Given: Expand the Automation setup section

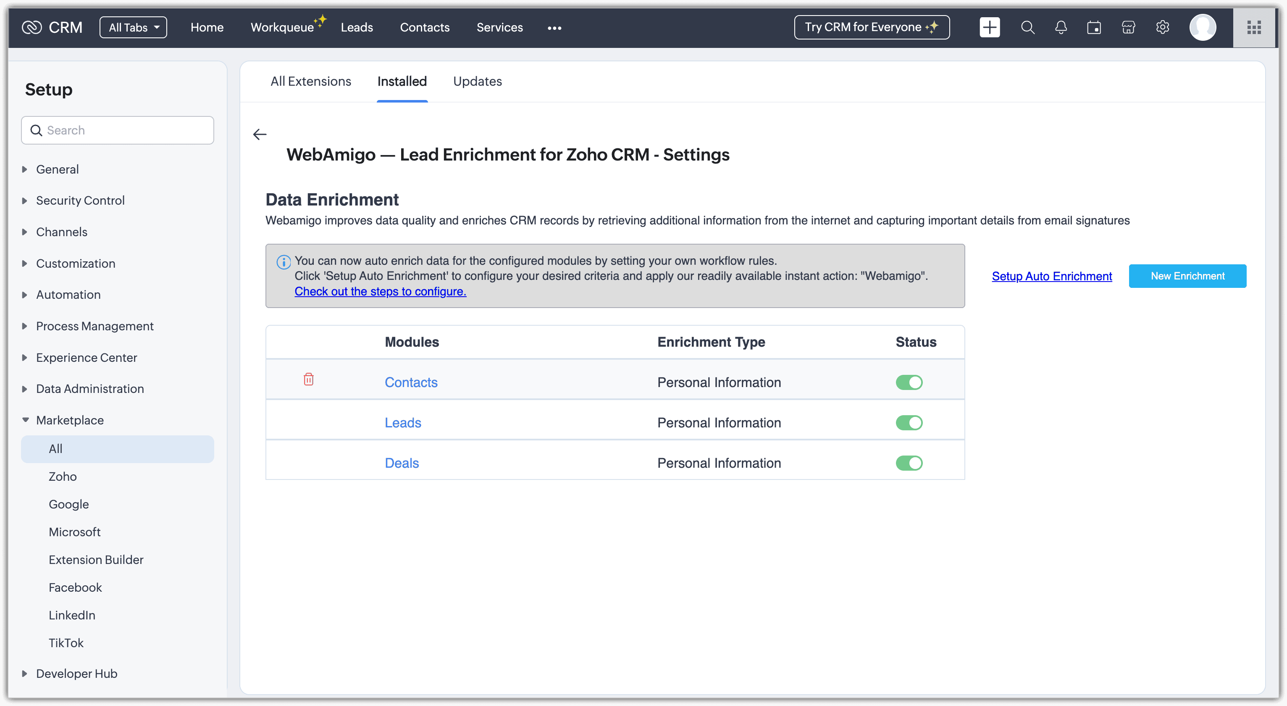Looking at the screenshot, I should click(68, 295).
